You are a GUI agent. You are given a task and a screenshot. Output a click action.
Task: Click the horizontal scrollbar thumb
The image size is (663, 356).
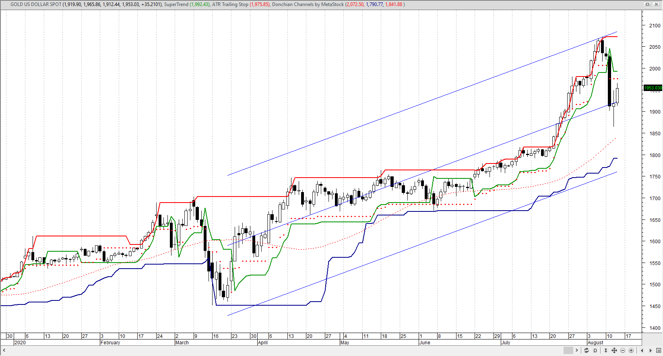tap(568, 350)
